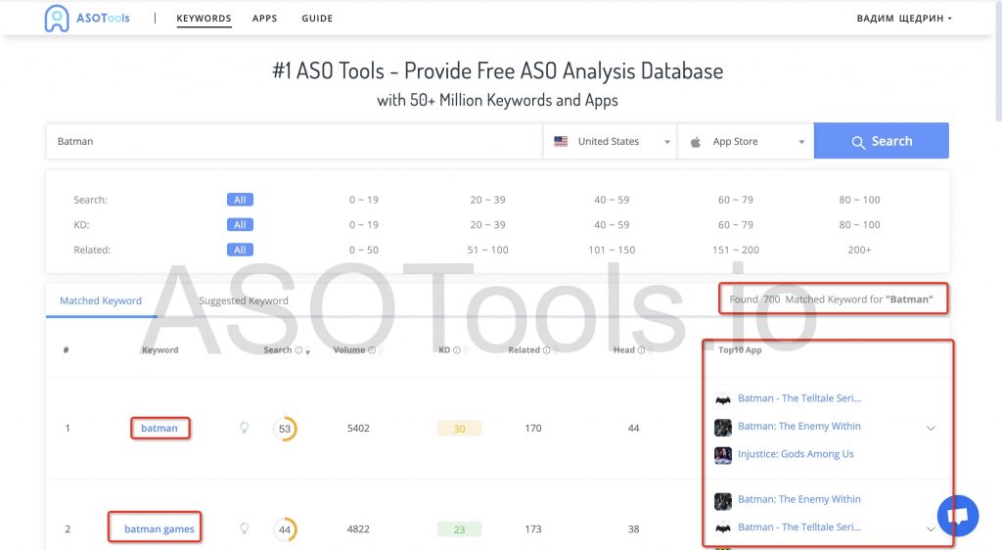Open the KEYWORDS menu item
Image resolution: width=1002 pixels, height=550 pixels.
(204, 18)
